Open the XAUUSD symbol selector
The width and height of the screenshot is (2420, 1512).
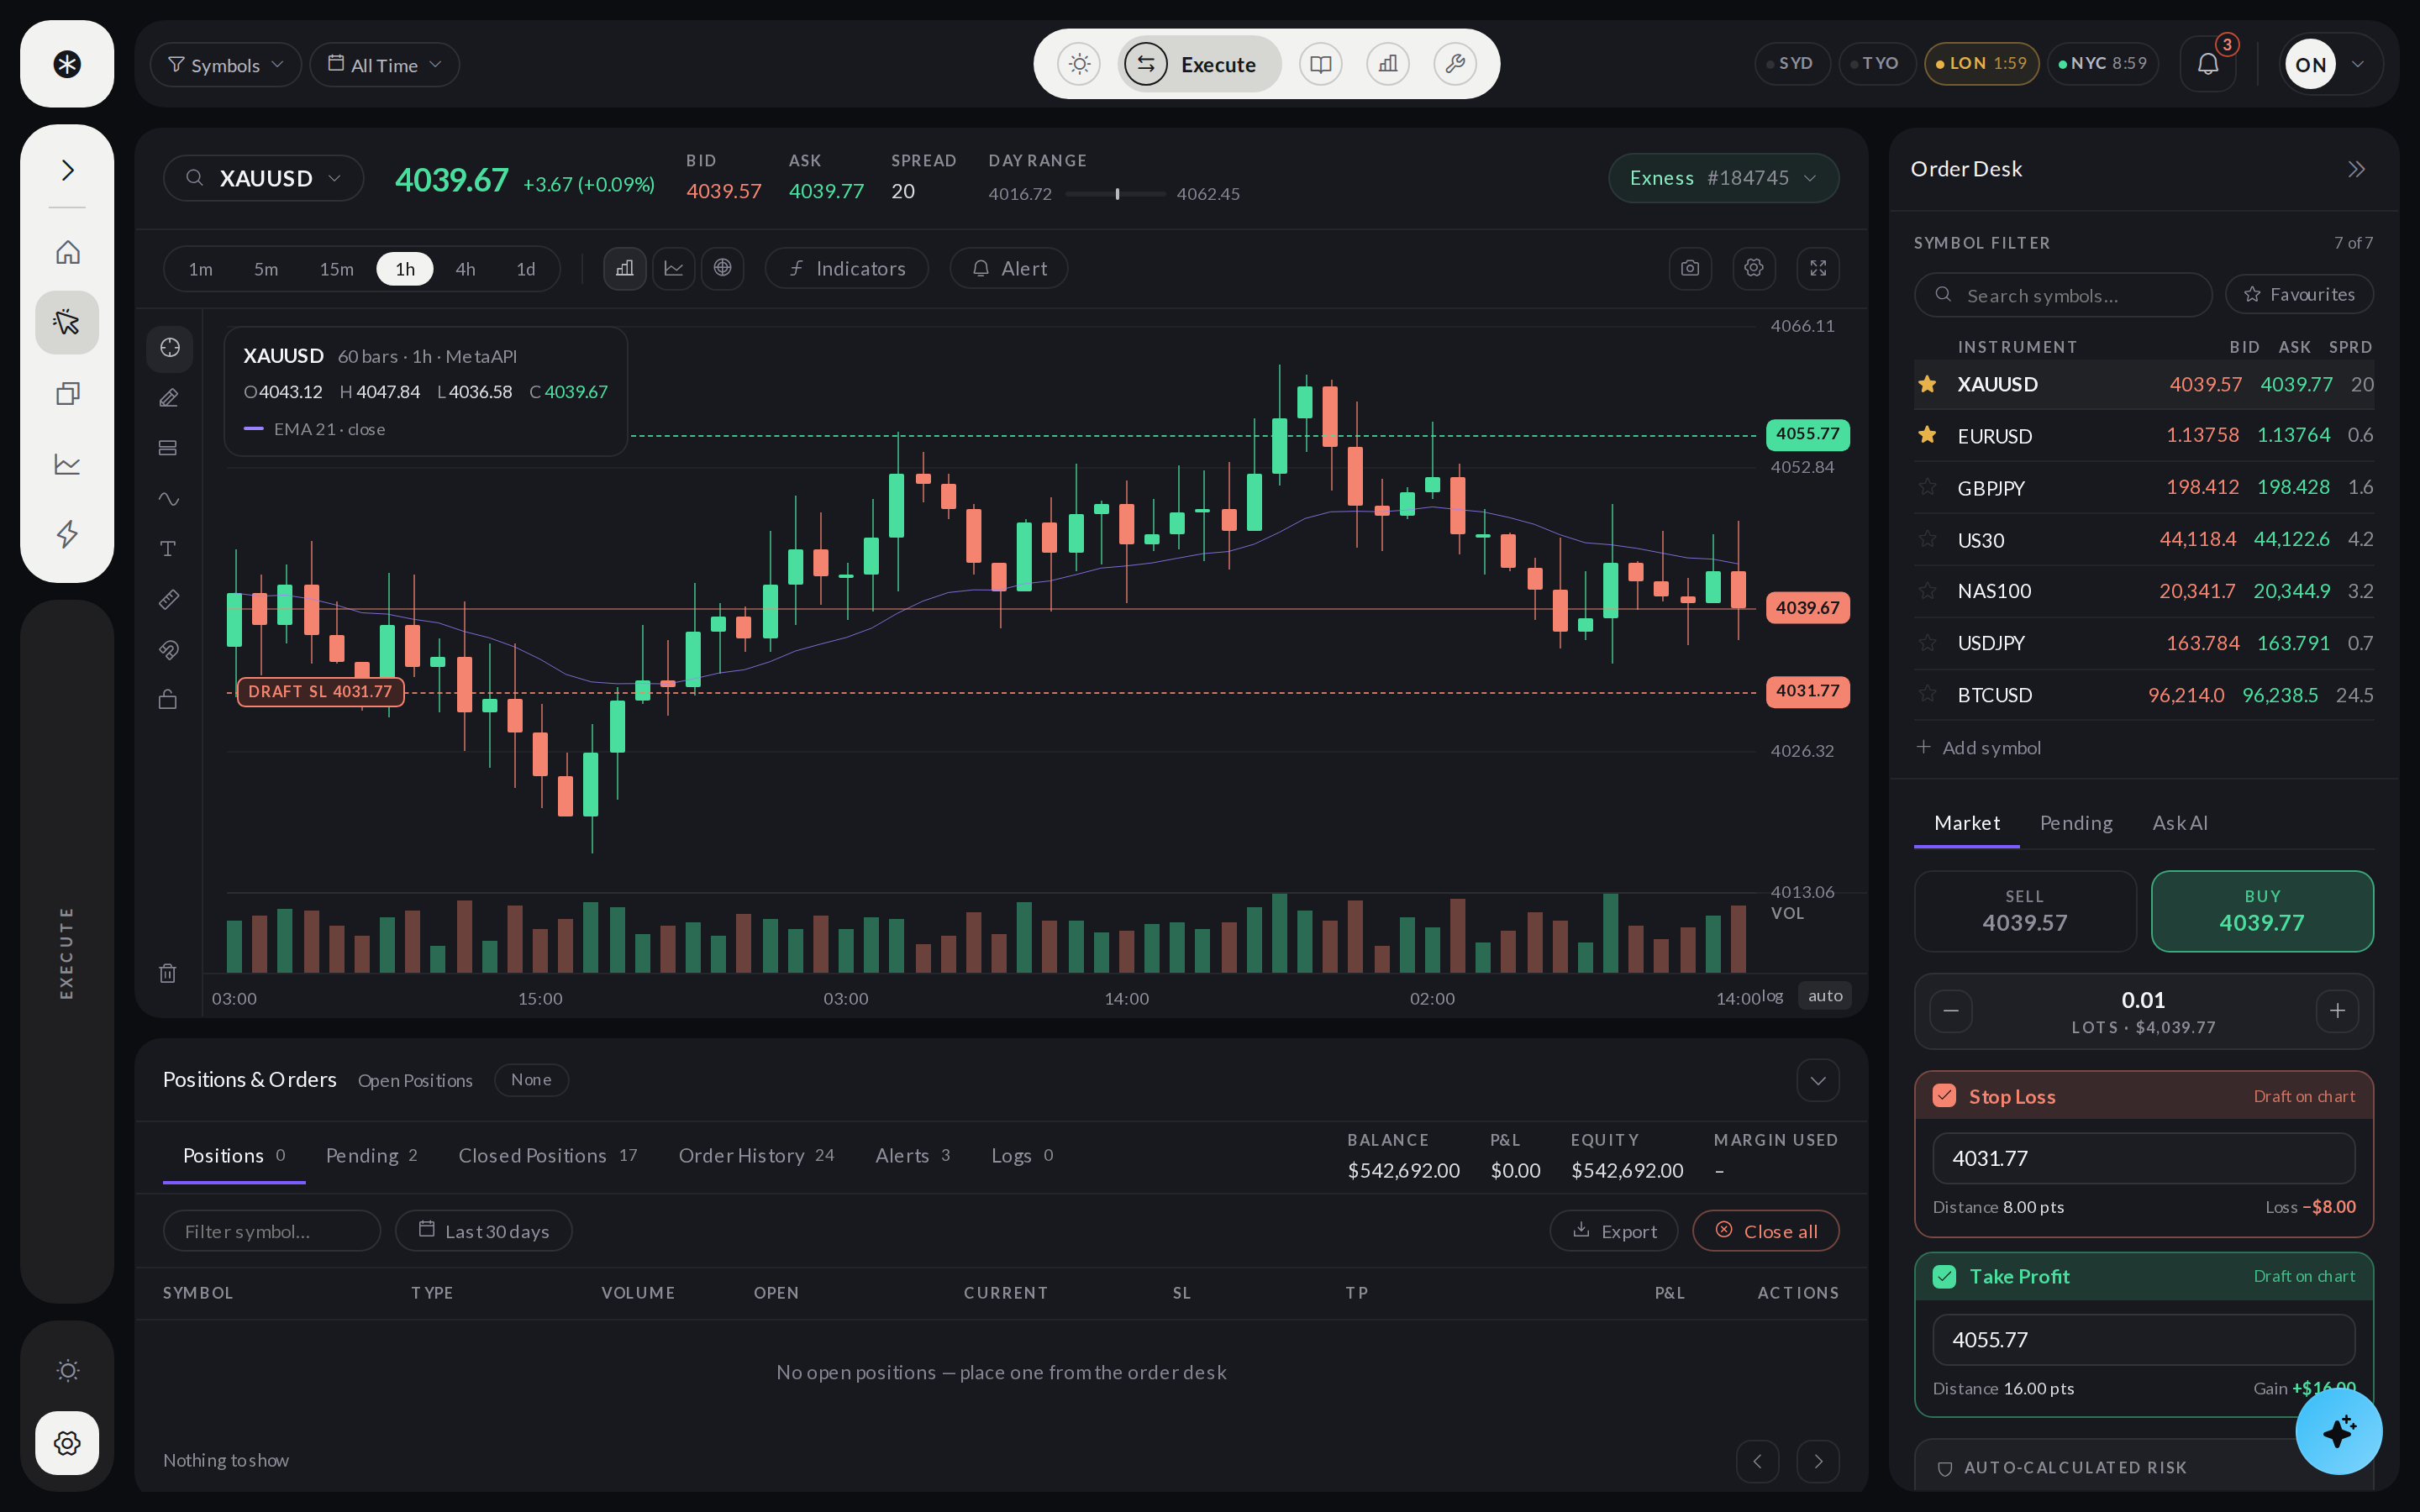pos(264,178)
